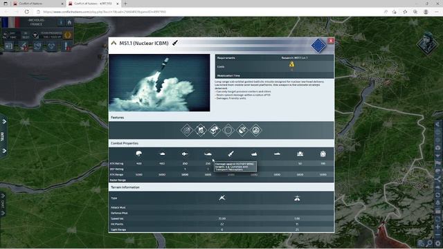Viewport: 443px width, 249px height.
Task: Open the research panel icon with badge
Action: (23, 46)
